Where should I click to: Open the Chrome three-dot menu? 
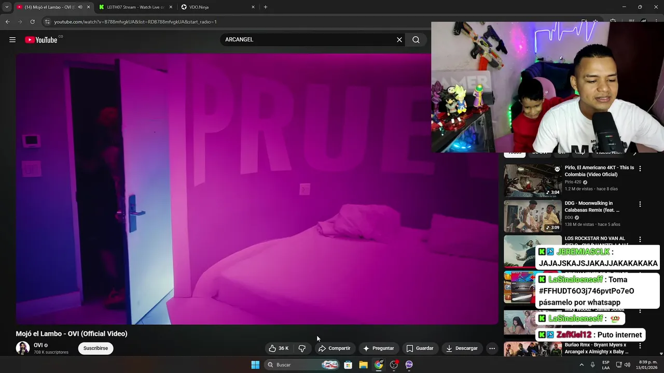(x=657, y=22)
